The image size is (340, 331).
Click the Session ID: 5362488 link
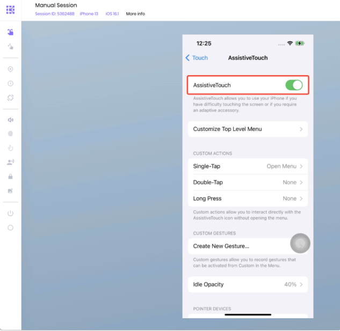click(55, 13)
